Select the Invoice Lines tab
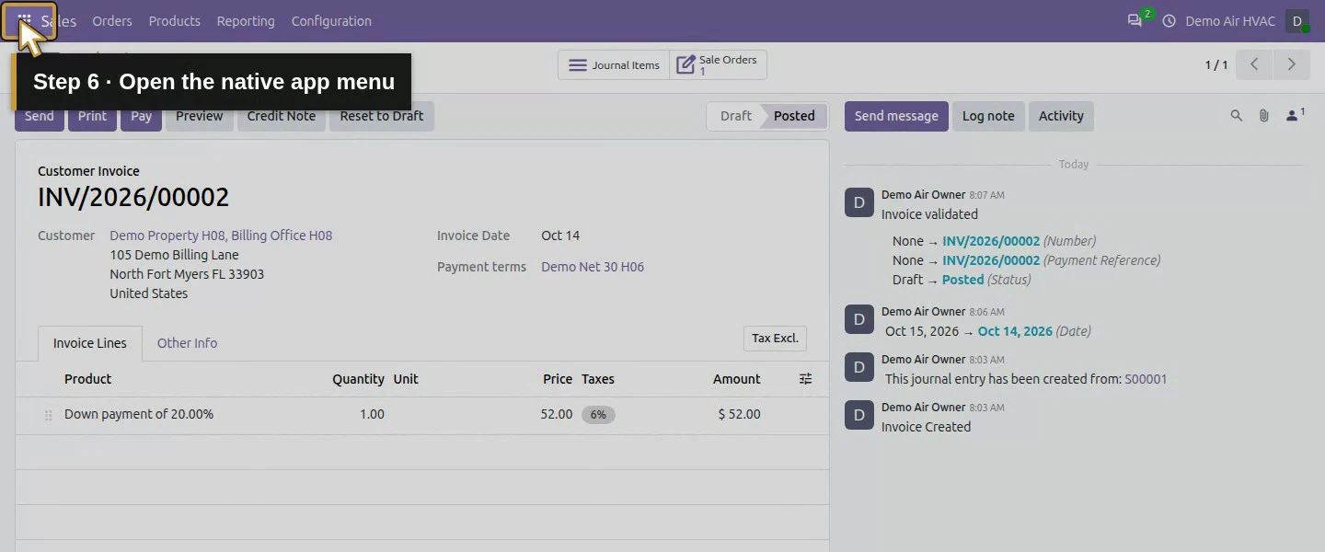This screenshot has height=552, width=1325. pos(90,343)
